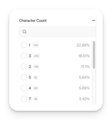The image size is (112, 120).
Task: Click the scrollbar track below thumb
Action: [x=94, y=86]
